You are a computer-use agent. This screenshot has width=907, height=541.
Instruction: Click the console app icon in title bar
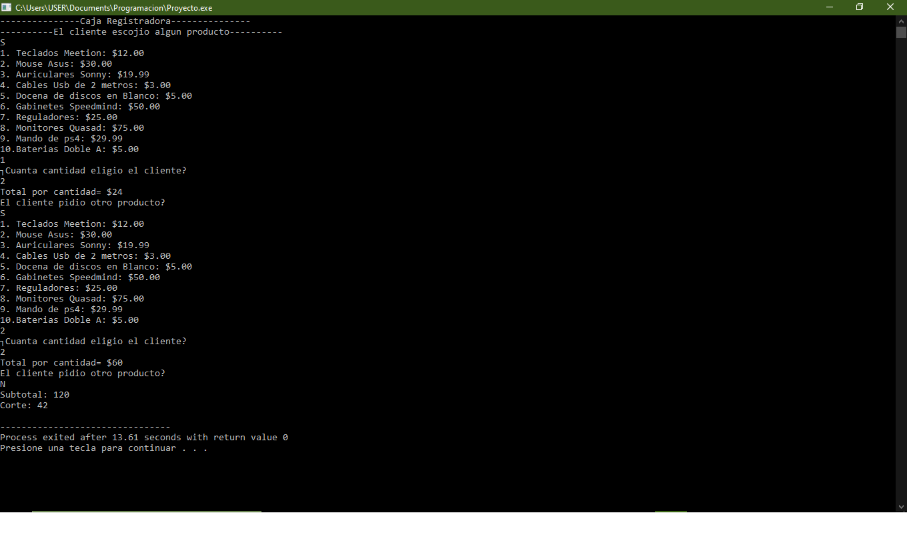point(7,7)
